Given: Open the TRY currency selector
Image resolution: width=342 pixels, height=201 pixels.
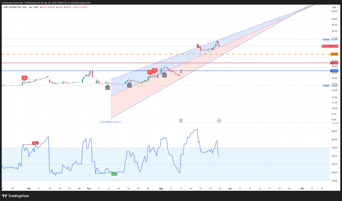Looking at the screenshot, I should click(x=334, y=7).
